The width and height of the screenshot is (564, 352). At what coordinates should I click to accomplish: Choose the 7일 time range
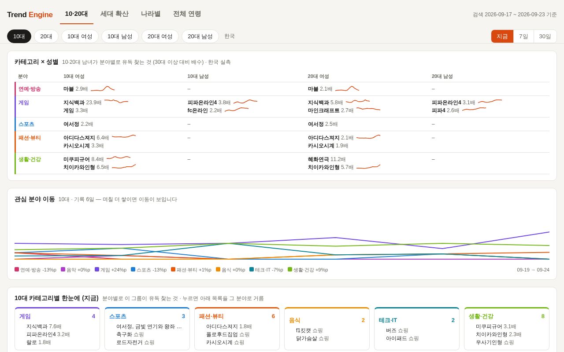pos(523,36)
